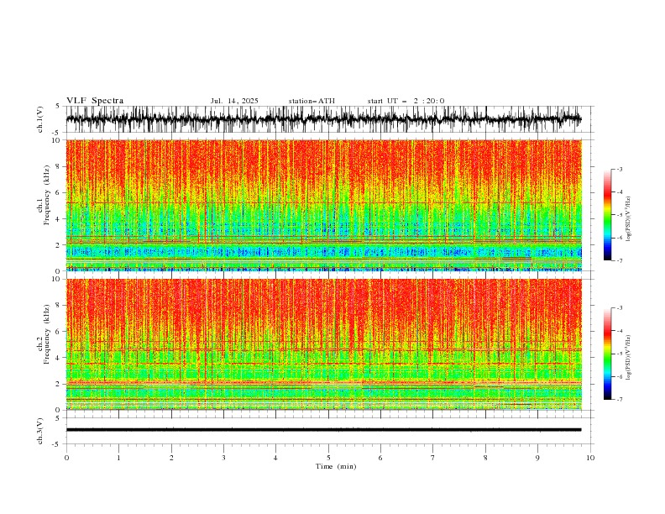Click the ch.2 spectrogram plot area
The height and width of the screenshot is (514, 665).
[323, 344]
